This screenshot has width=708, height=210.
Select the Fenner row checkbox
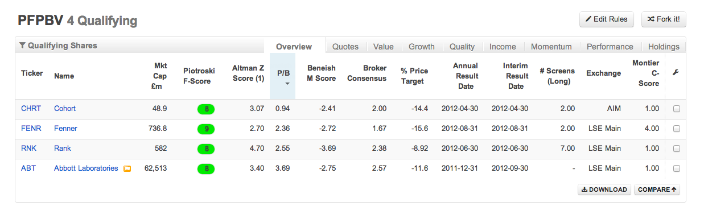pyautogui.click(x=677, y=129)
